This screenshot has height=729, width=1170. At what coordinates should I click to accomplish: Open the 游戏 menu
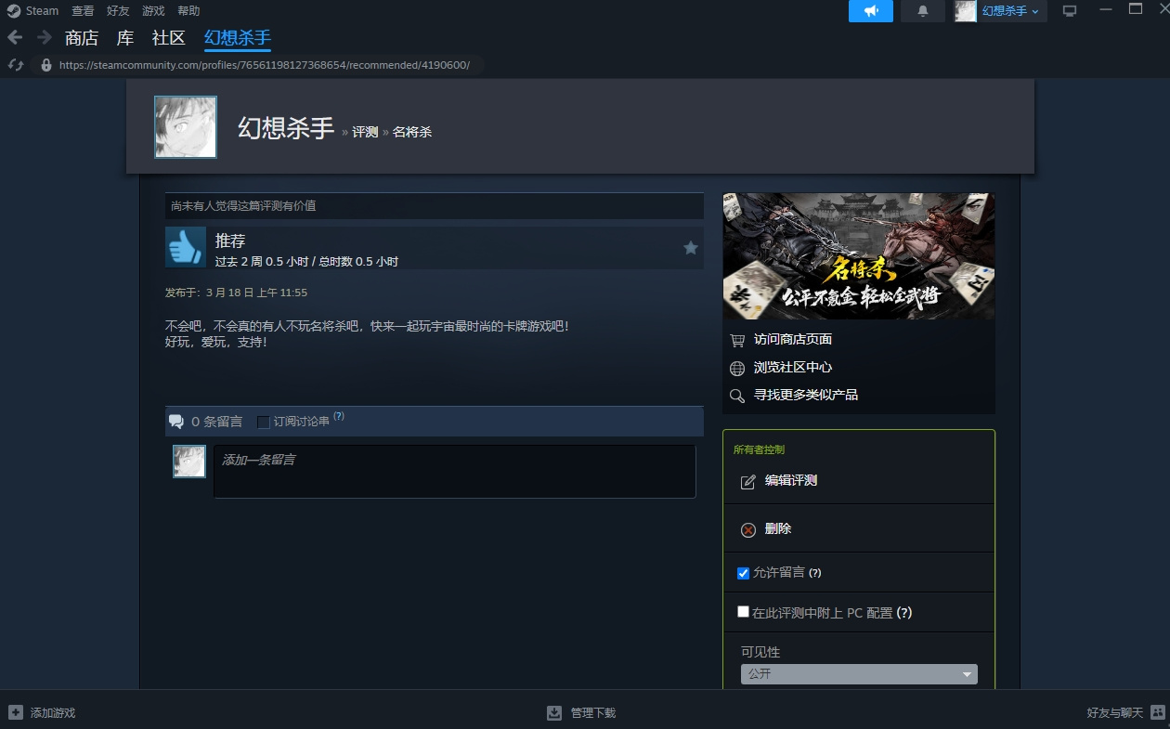coord(153,11)
